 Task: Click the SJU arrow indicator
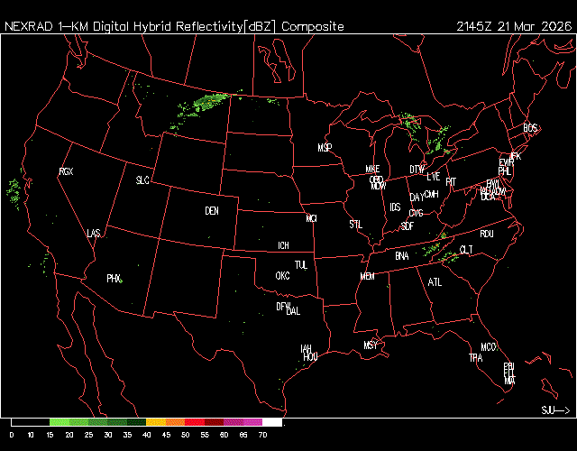click(555, 410)
